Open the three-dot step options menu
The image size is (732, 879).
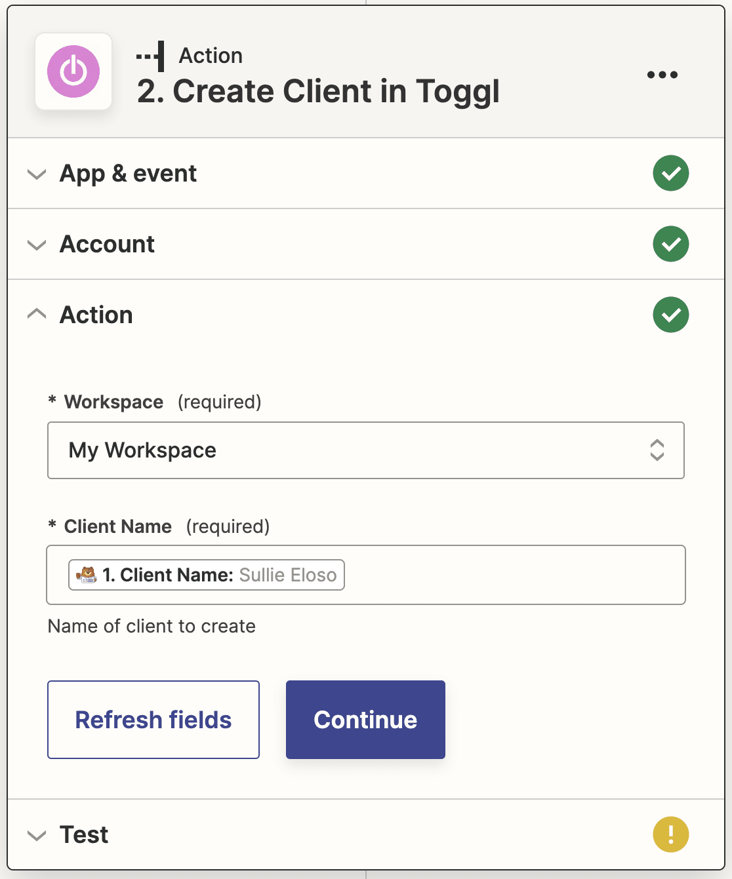[x=662, y=75]
